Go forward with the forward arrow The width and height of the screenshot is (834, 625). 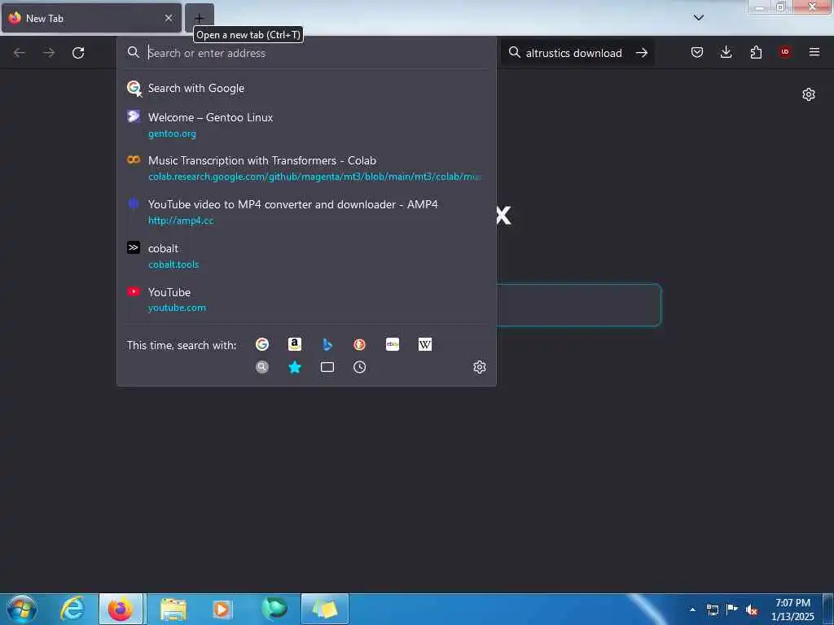tap(49, 53)
